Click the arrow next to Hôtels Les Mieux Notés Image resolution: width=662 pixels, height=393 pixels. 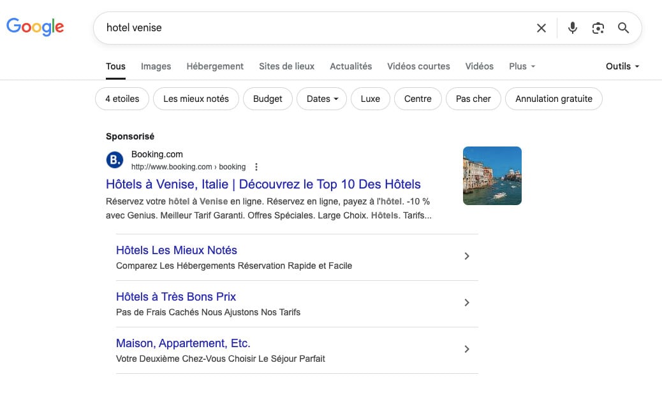(467, 256)
